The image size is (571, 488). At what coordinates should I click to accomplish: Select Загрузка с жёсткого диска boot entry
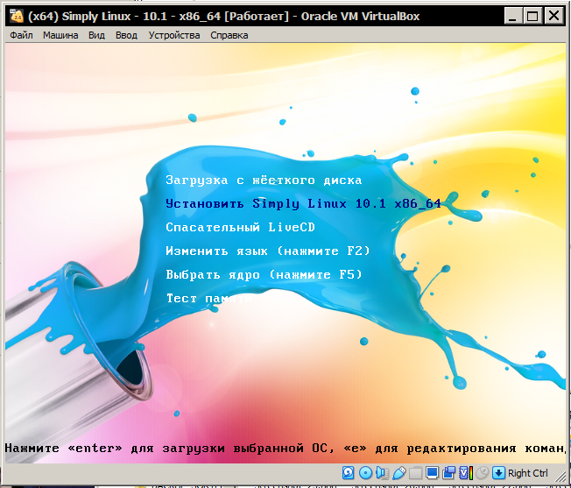pos(264,180)
